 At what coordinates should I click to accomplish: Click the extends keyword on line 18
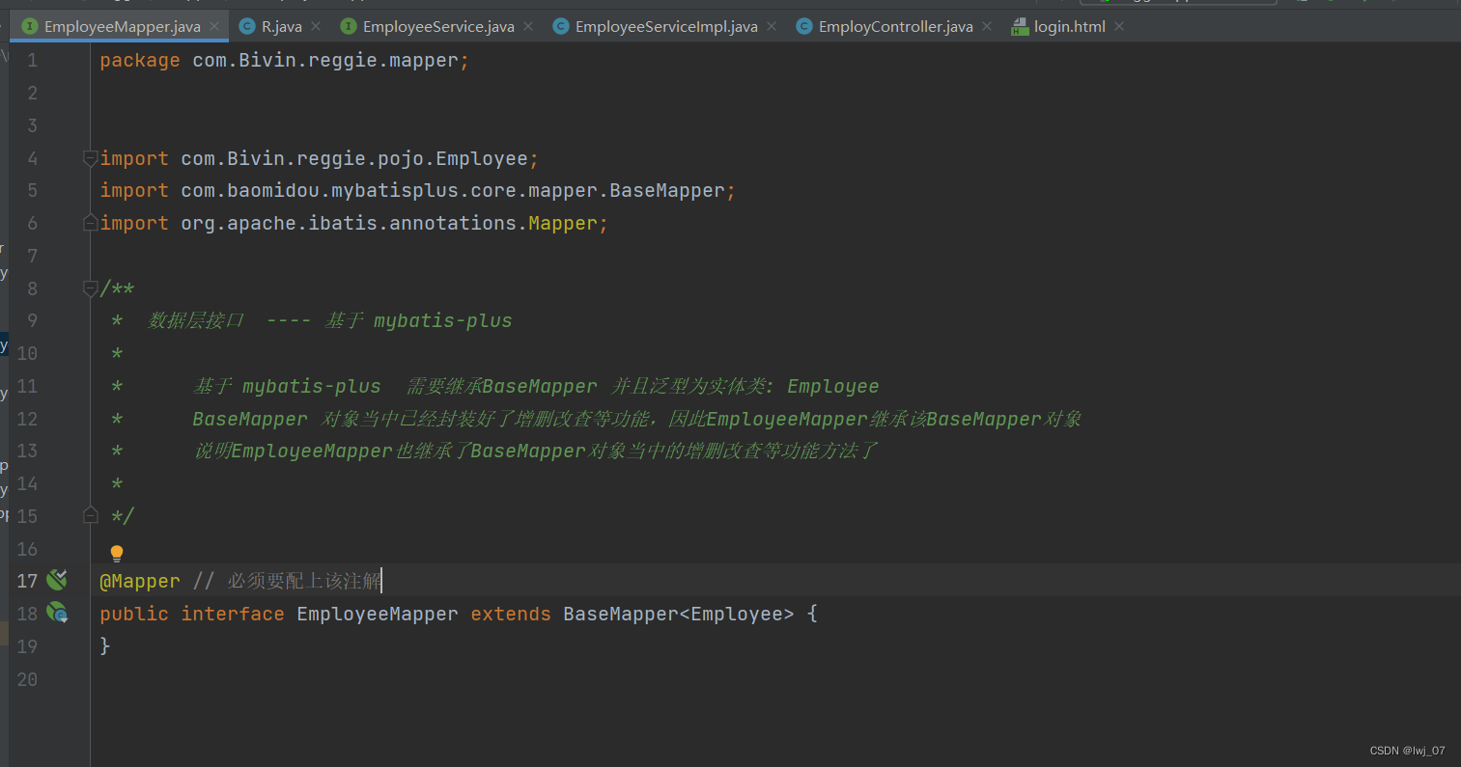coord(511,614)
